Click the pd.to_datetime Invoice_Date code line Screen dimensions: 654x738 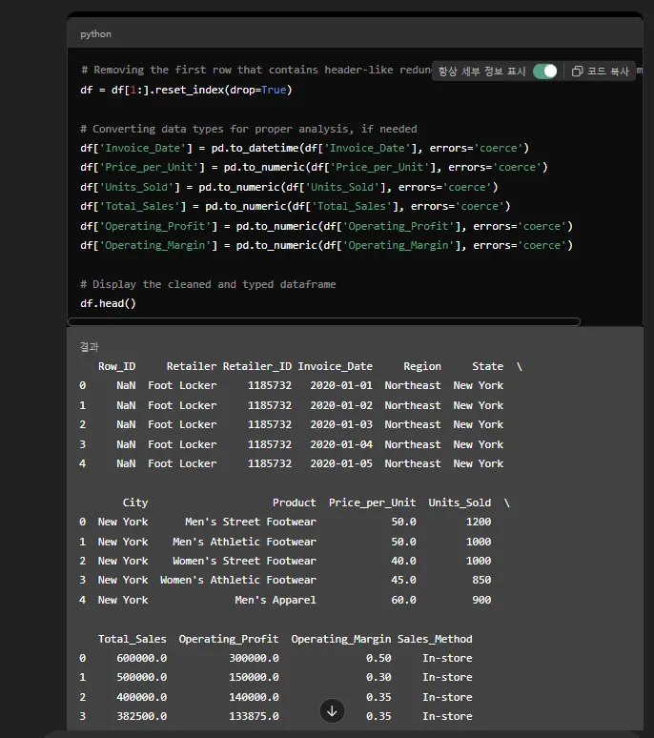click(305, 148)
